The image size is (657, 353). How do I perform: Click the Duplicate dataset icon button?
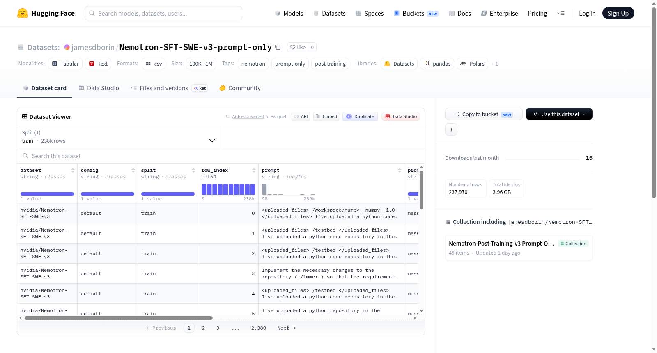(360, 116)
